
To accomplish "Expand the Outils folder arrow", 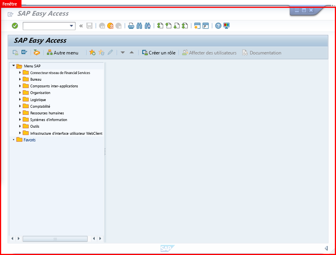I will point(20,126).
